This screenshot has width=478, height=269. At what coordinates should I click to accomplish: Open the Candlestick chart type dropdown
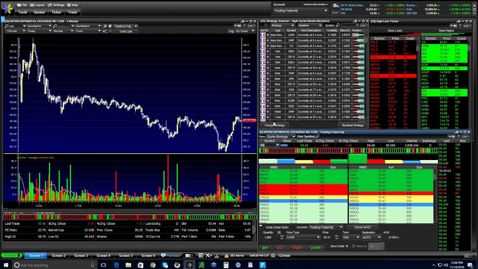[39, 26]
